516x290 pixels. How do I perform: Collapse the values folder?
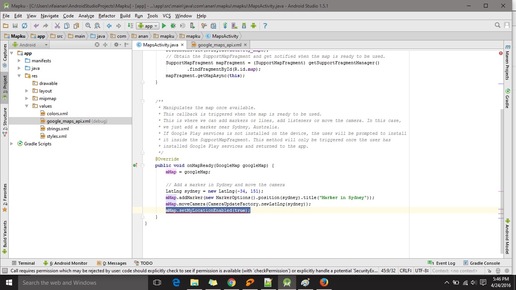coord(27,106)
